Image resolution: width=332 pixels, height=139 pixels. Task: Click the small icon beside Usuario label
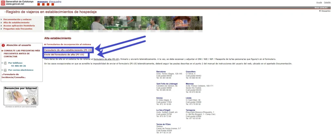tap(320, 11)
